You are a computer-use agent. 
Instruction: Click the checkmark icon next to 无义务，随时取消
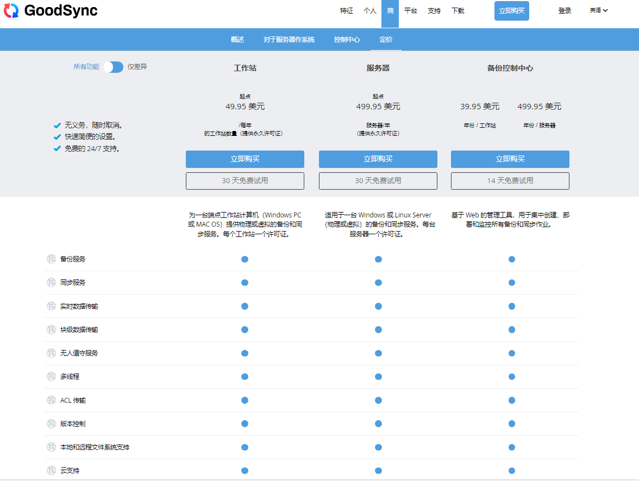57,125
